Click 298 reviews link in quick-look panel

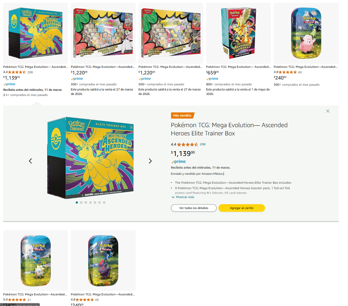click(x=203, y=144)
